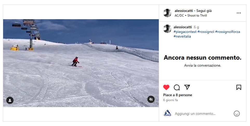Open #rossignolforza hashtag link
250x126 pixels.
point(227,32)
